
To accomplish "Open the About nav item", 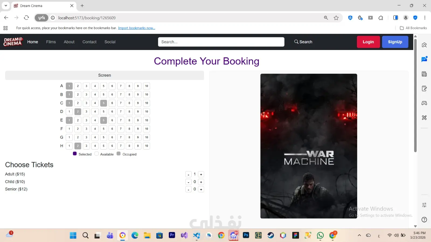I will point(69,42).
